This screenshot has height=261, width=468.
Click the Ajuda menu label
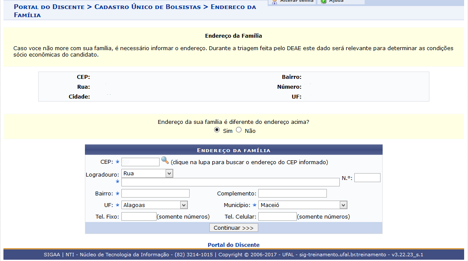click(x=336, y=2)
